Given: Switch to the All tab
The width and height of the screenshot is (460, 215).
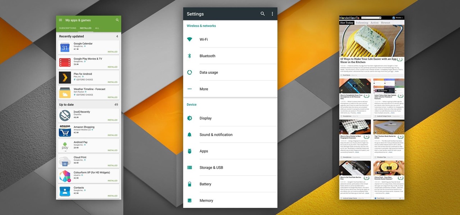Looking at the screenshot, I should [97, 28].
